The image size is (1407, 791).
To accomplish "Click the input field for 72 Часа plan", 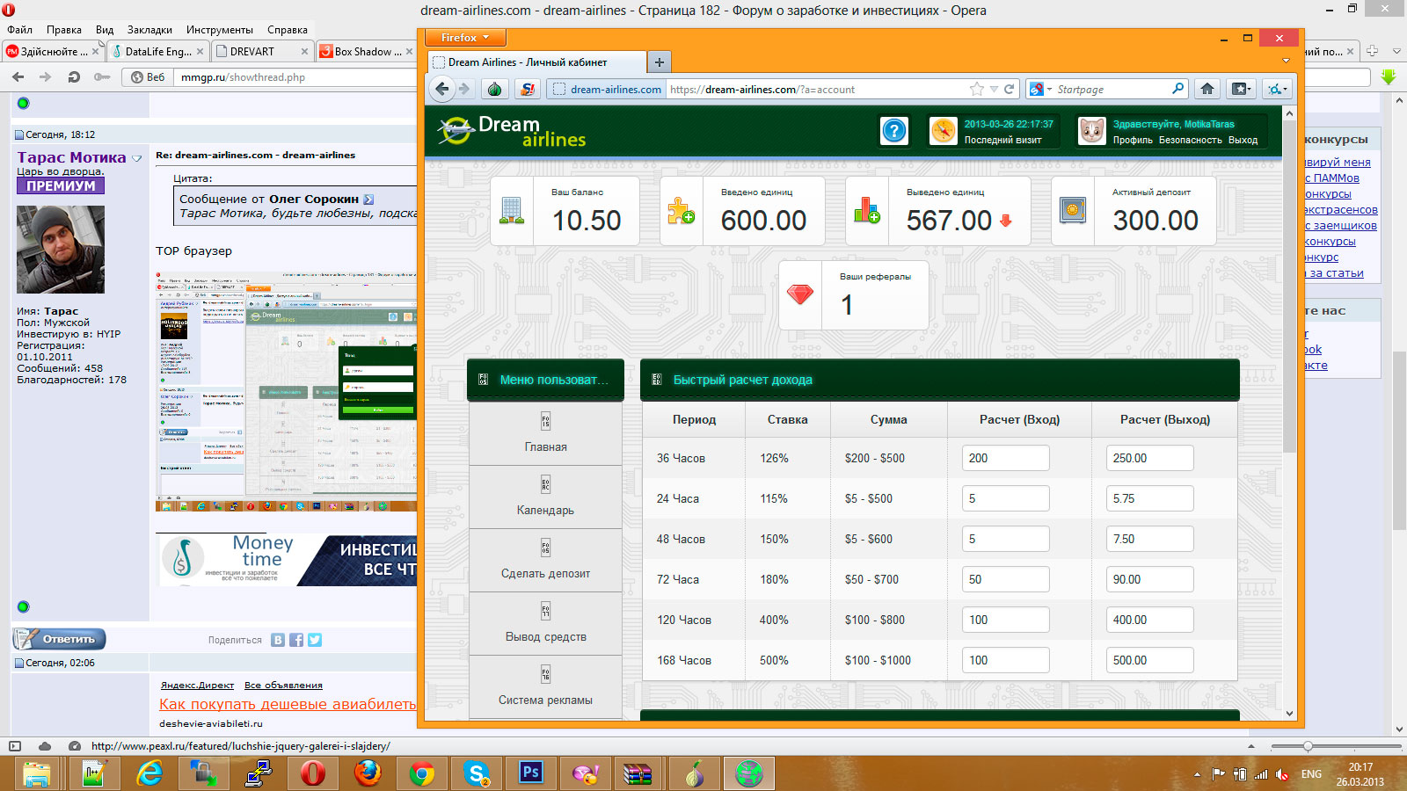I will click(1005, 579).
